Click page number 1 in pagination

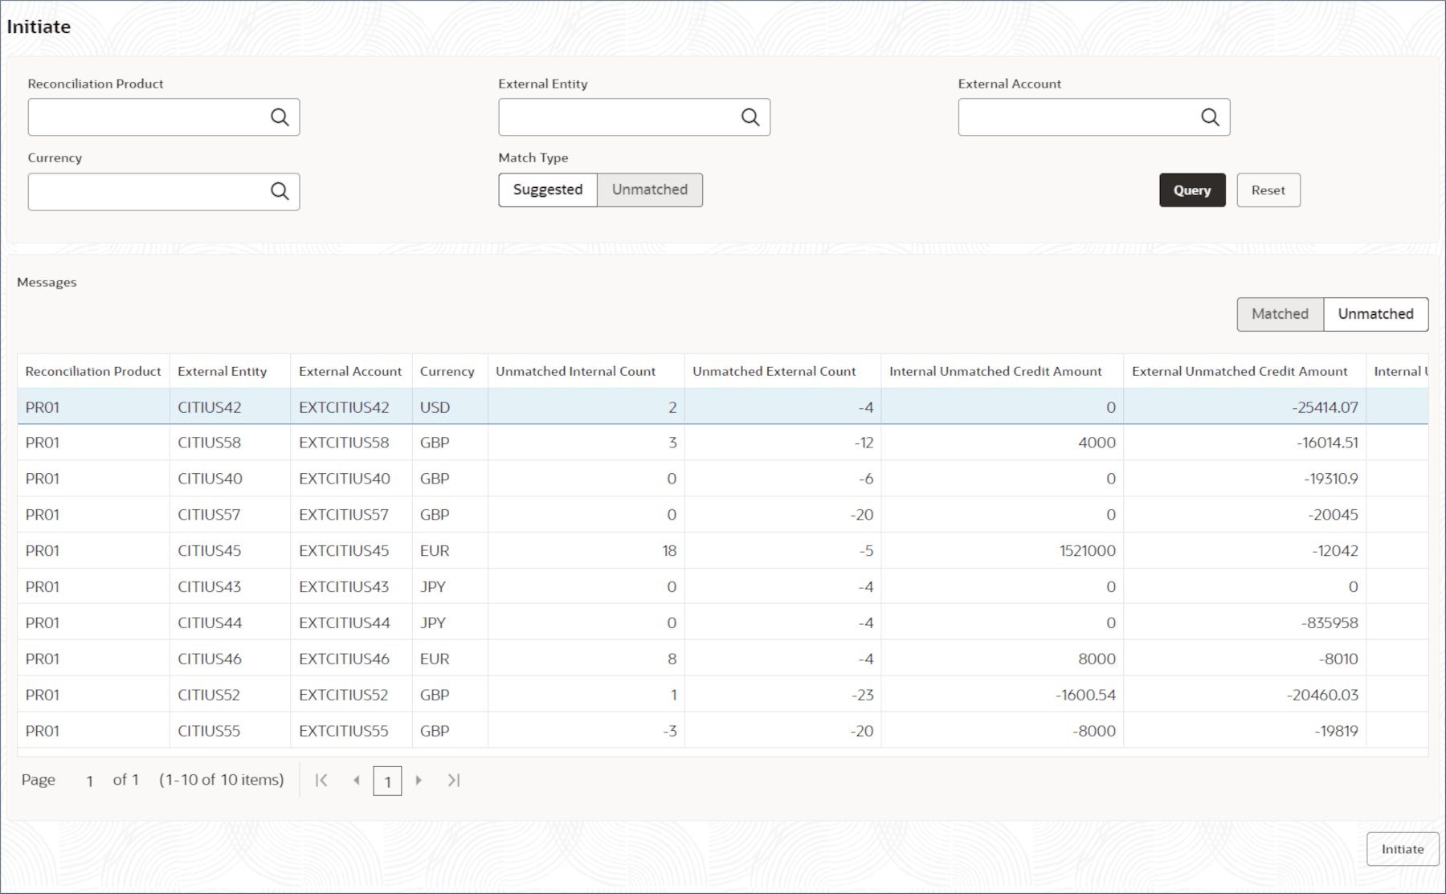click(x=387, y=781)
